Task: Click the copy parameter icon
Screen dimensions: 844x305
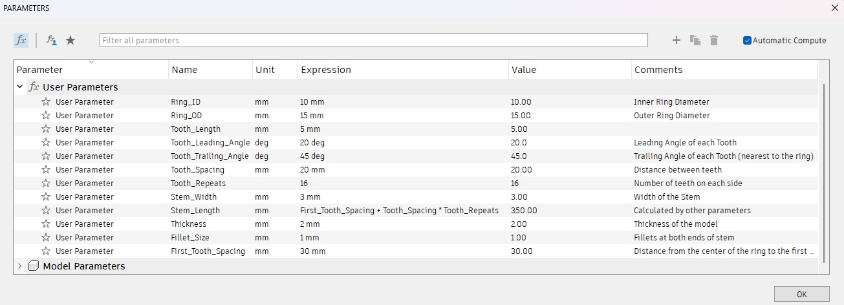Action: click(x=695, y=40)
